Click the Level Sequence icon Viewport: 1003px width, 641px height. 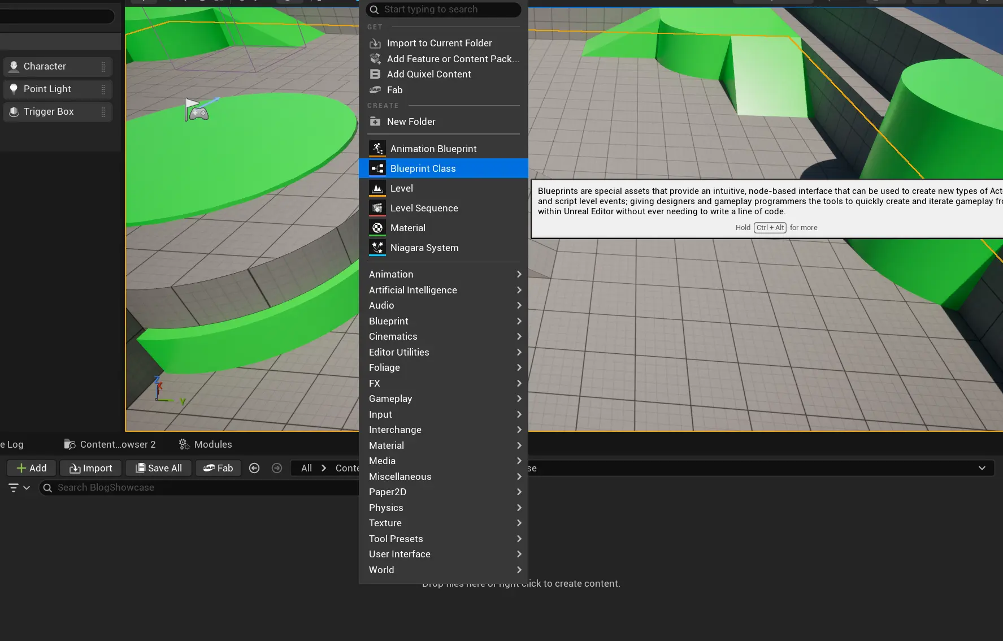tap(377, 208)
